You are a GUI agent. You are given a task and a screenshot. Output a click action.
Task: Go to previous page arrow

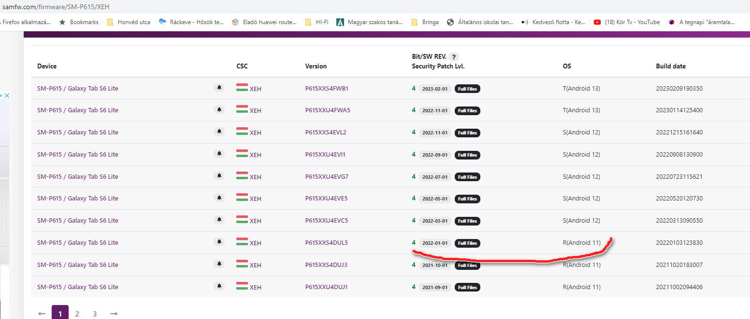pyautogui.click(x=42, y=314)
